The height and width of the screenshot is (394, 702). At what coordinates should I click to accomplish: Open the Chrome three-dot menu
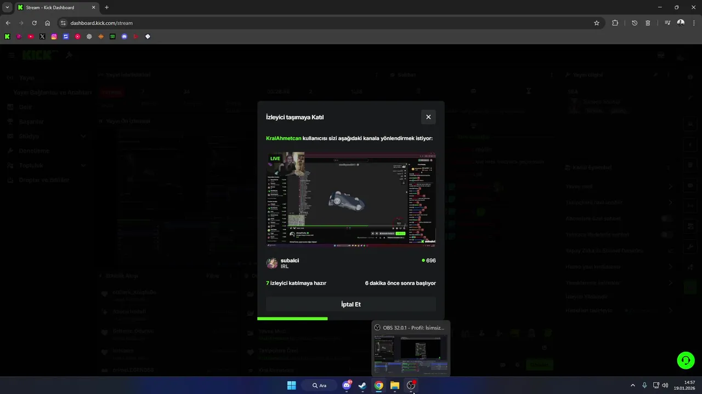click(x=694, y=23)
